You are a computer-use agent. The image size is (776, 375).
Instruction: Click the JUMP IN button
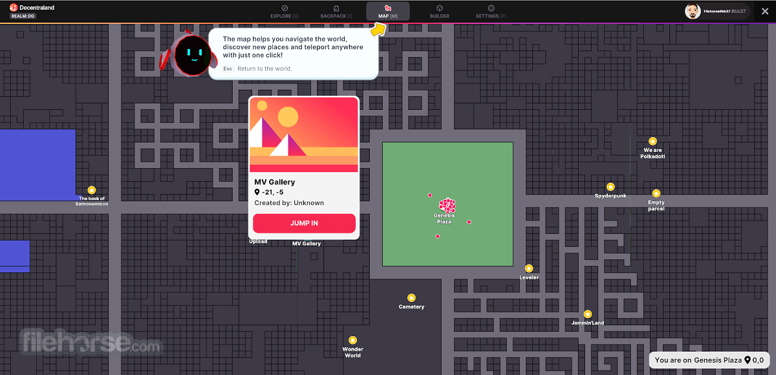pyautogui.click(x=304, y=223)
